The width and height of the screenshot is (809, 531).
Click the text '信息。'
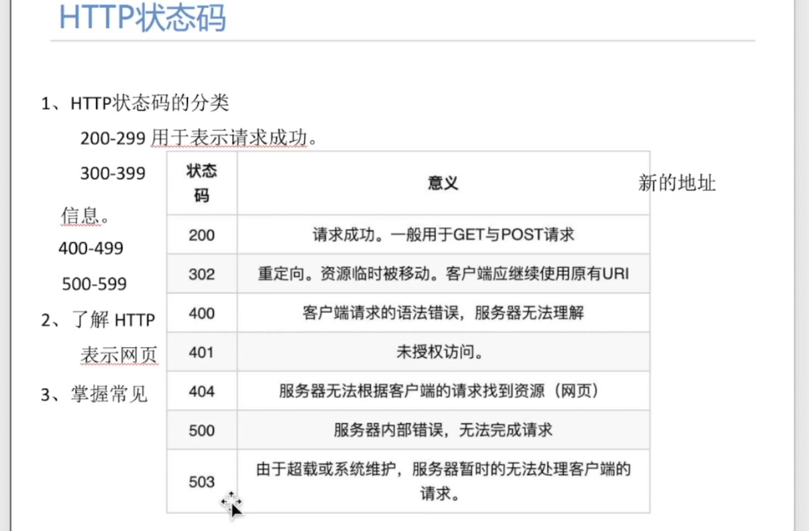click(x=85, y=216)
